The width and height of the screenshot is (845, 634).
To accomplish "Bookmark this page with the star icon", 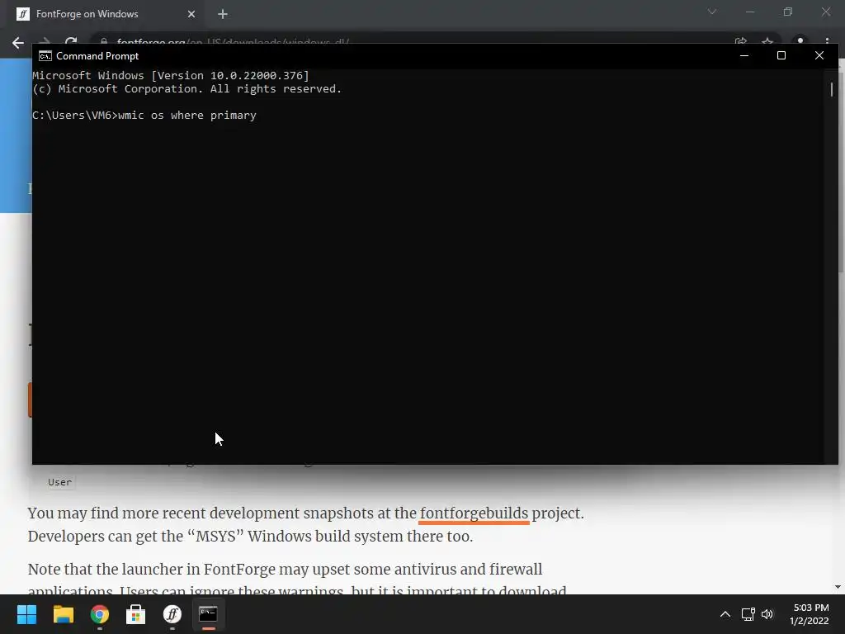I will [767, 41].
